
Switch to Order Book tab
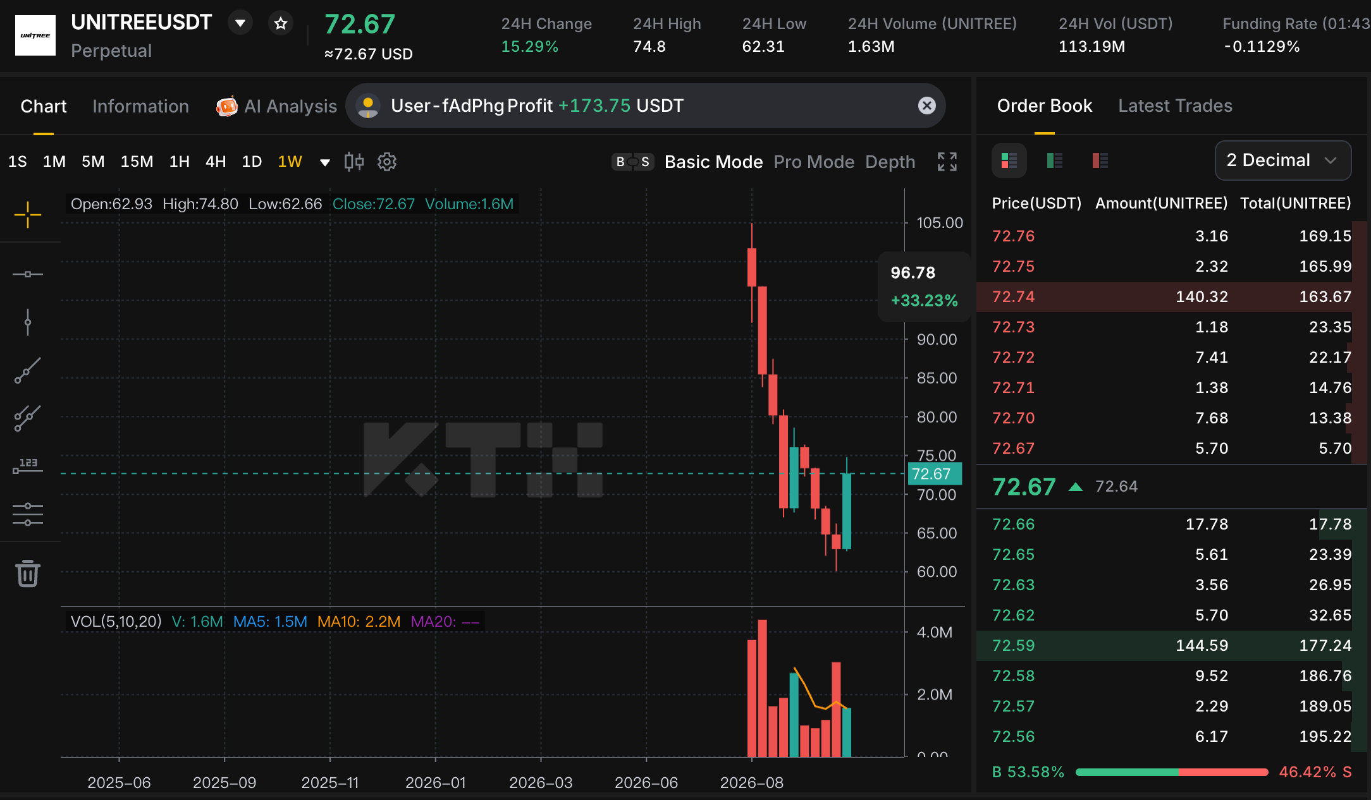1045,106
